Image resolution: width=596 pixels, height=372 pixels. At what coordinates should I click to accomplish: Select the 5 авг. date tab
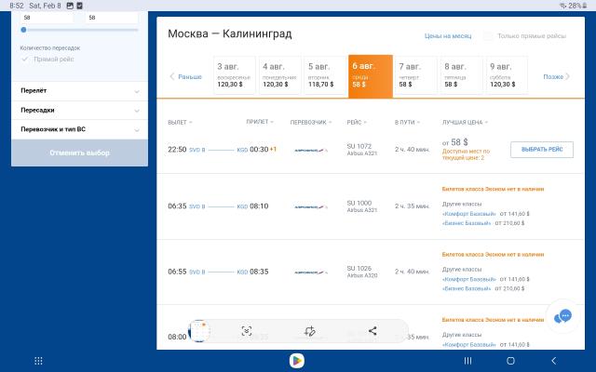[322, 75]
